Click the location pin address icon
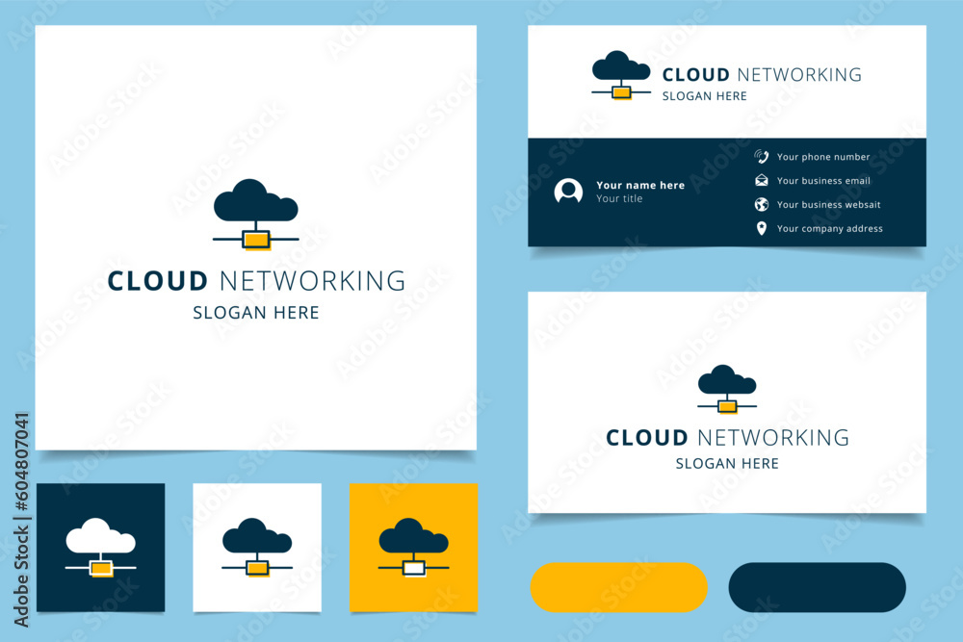963x642 pixels. [x=762, y=228]
